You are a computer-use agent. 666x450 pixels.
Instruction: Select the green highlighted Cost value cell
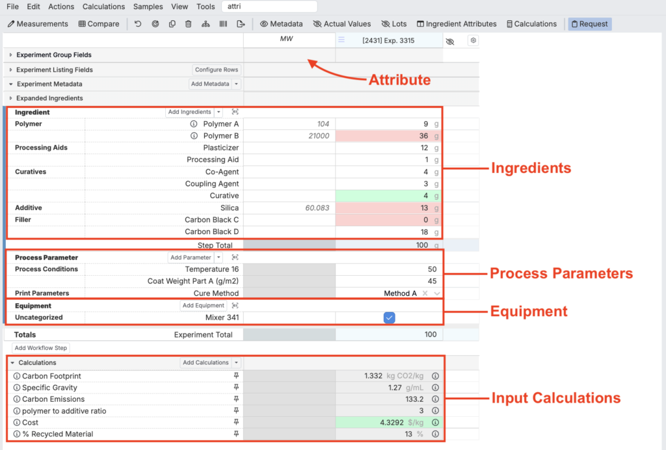click(x=388, y=422)
